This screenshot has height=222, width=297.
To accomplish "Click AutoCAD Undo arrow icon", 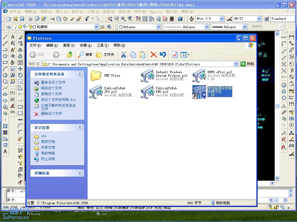I will (87, 19).
